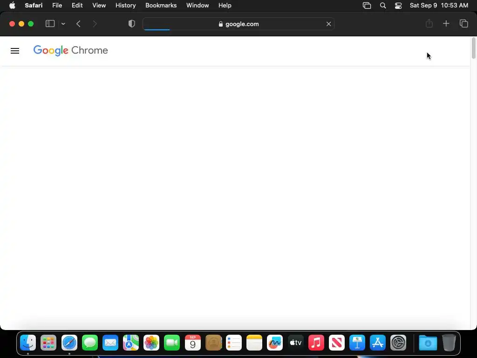Open Freeform from the Dock
This screenshot has height=358, width=477.
click(x=275, y=343)
